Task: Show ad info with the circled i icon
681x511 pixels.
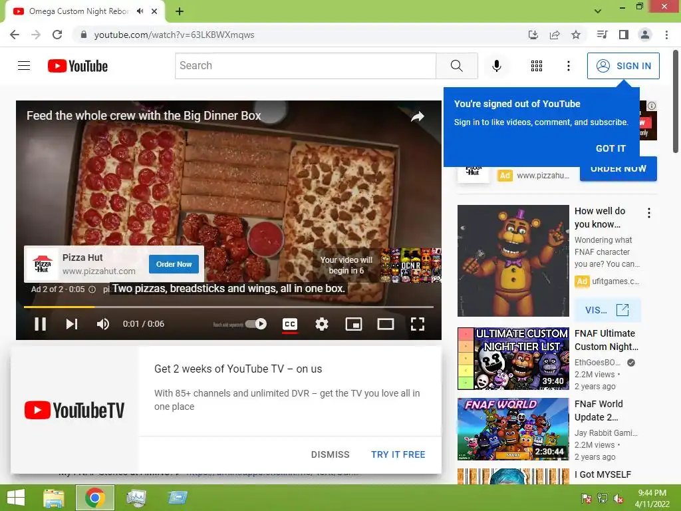Action: (92, 289)
